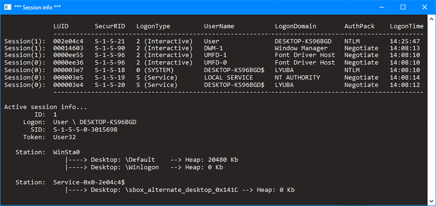Select the SID value S-1-5-5-0-3015698
This screenshot has width=436, height=206.
tap(85, 130)
